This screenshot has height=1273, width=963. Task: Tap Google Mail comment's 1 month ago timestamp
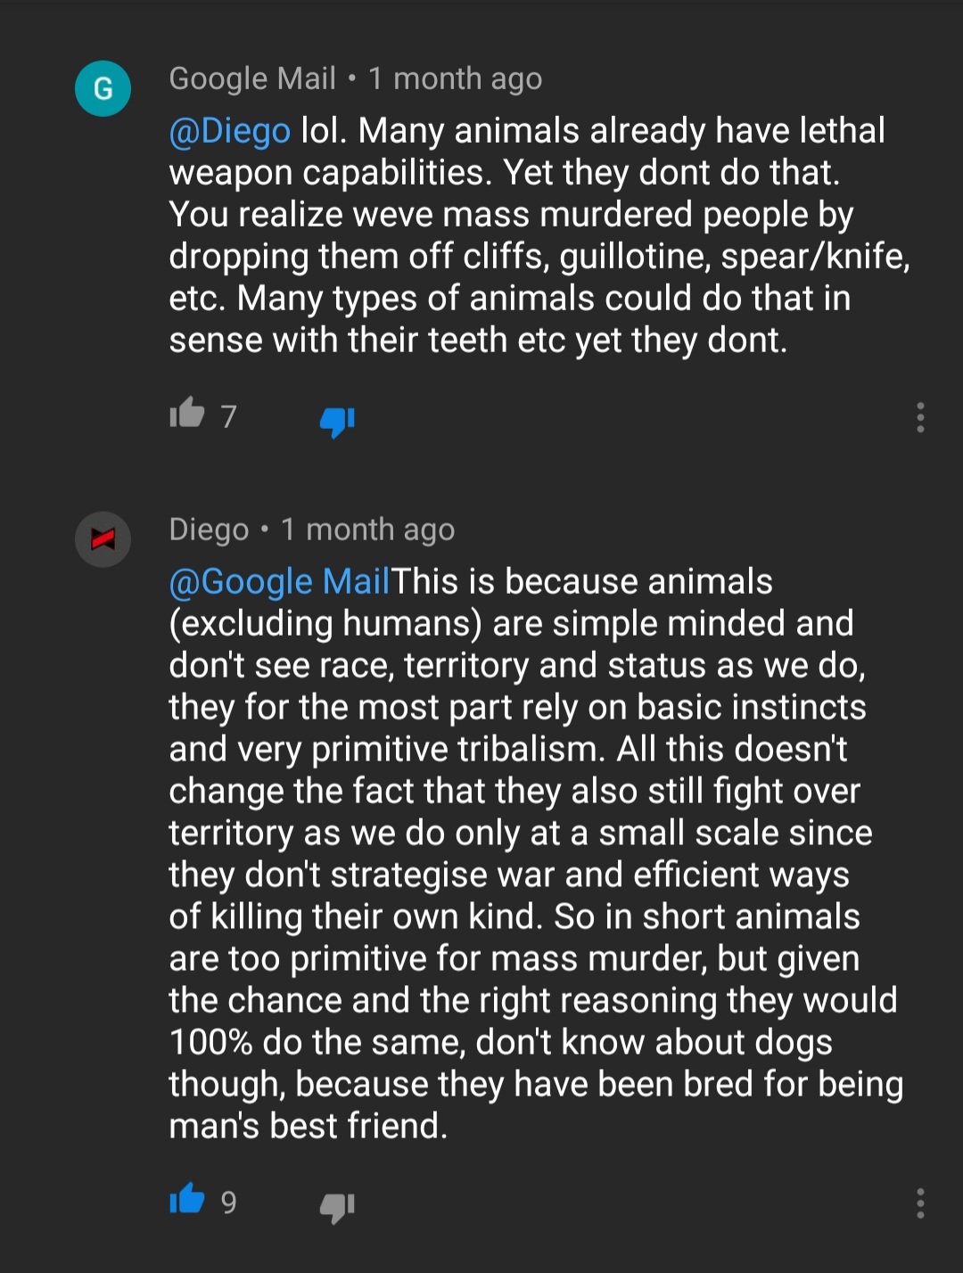456,78
